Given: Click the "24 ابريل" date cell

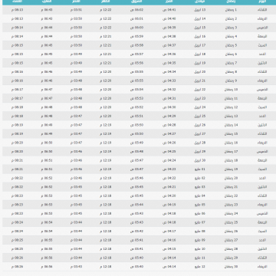Looking at the screenshot, I should pos(200,107).
